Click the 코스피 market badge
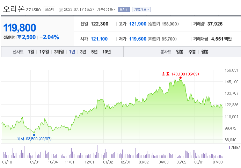The height and width of the screenshot is (168, 241). tap(49, 9)
